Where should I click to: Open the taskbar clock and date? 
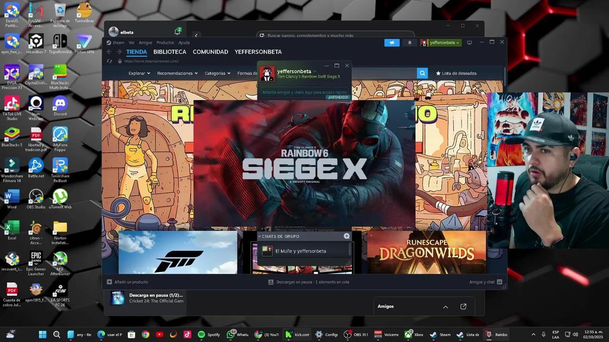[593, 334]
